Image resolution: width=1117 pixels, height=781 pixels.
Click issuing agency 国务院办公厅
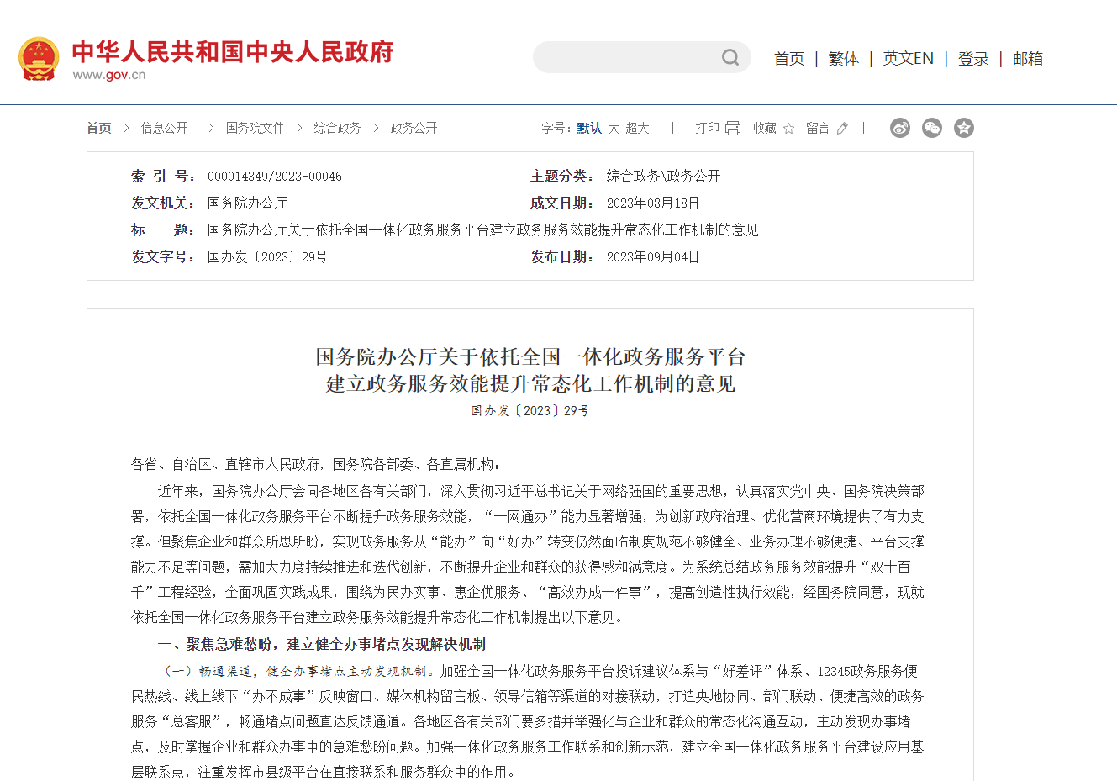[x=248, y=203]
